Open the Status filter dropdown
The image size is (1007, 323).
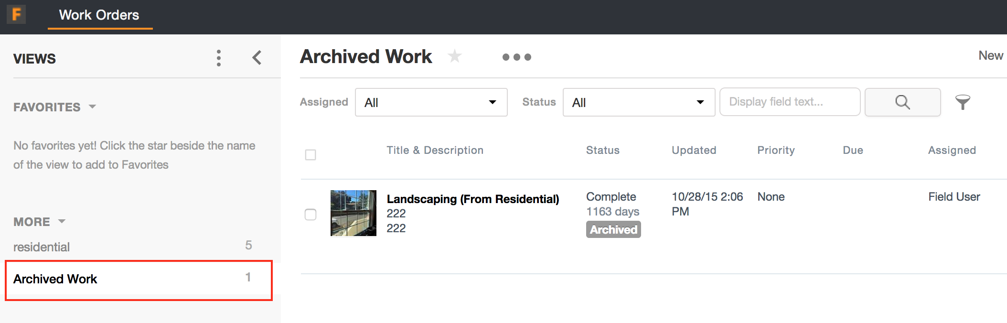click(639, 102)
